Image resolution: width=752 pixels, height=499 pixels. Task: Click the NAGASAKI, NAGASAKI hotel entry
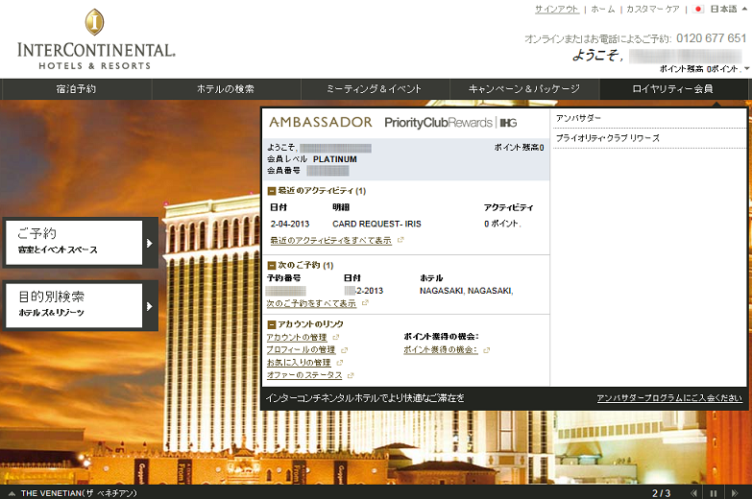466,291
